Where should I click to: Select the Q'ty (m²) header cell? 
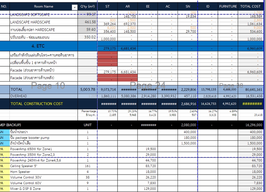[87, 6]
